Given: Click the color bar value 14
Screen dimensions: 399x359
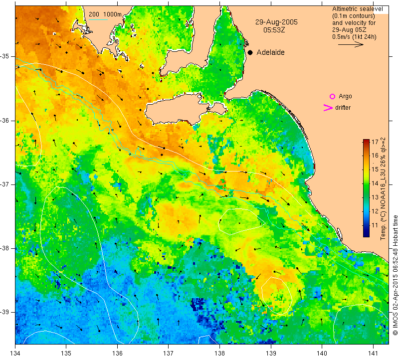Looking at the screenshot, I should click(375, 183).
